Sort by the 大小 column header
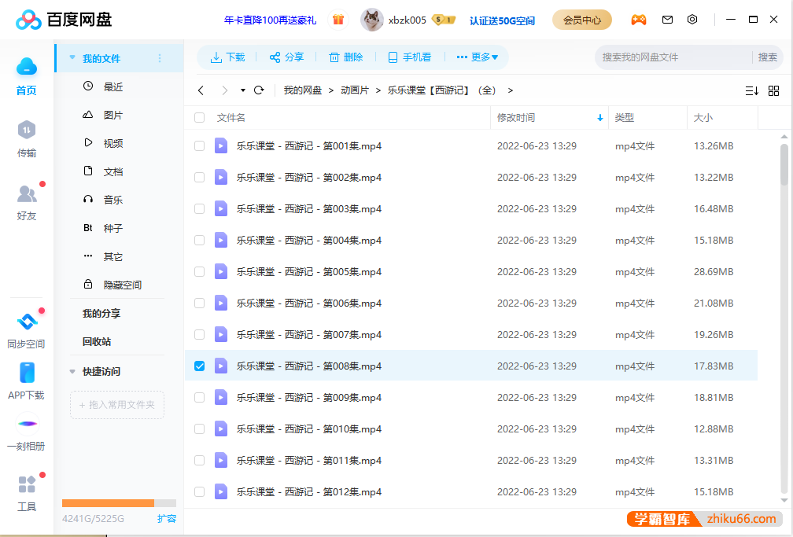 703,118
